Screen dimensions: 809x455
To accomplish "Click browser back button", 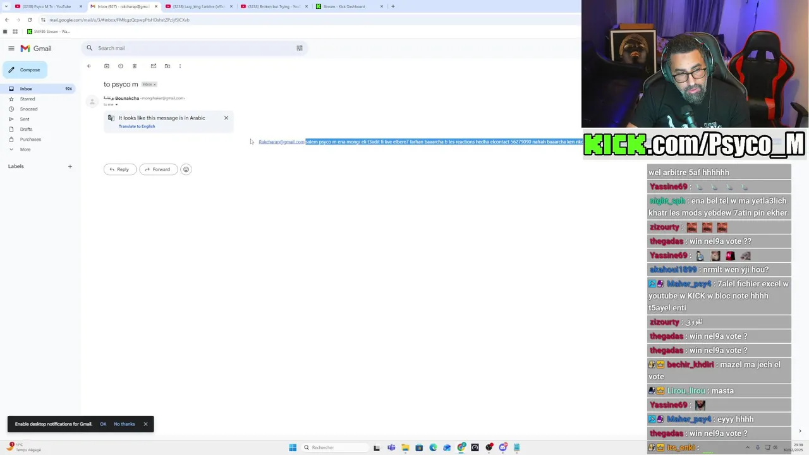I will [7, 20].
